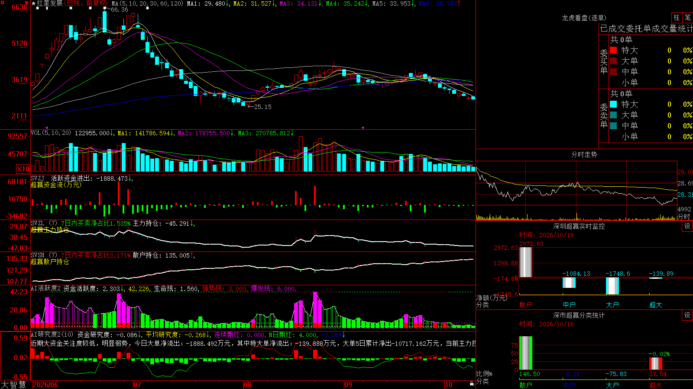This screenshot has width=693, height=389.
Task: Switch to the 笔 tick view tab
Action: (688, 17)
